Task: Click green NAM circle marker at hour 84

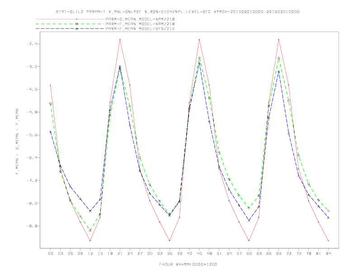Action: coord(328,211)
